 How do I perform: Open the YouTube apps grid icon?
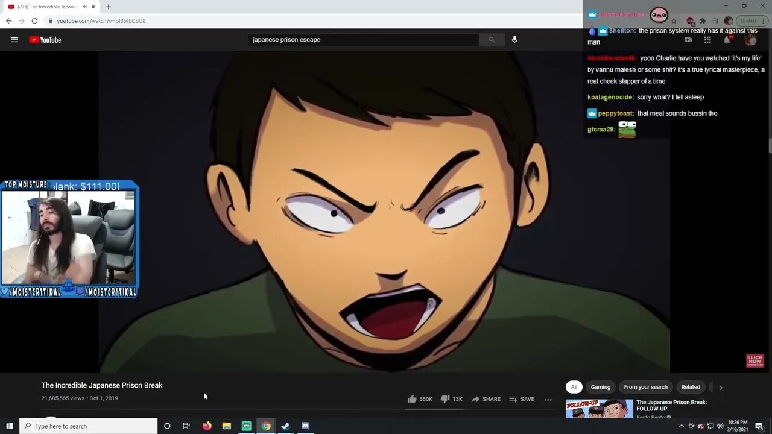pos(707,40)
